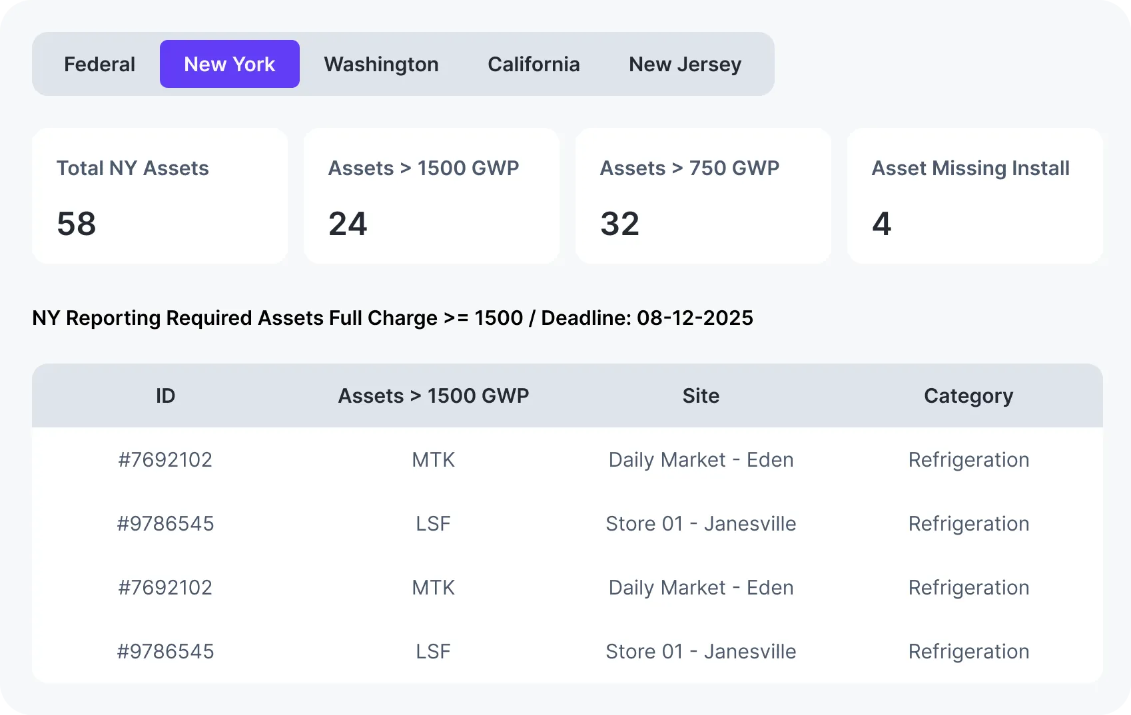Open asset #9786545 in the second row

click(165, 523)
